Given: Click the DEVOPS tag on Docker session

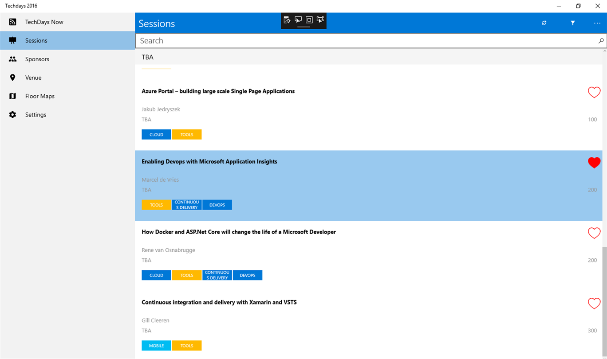Looking at the screenshot, I should tap(248, 275).
